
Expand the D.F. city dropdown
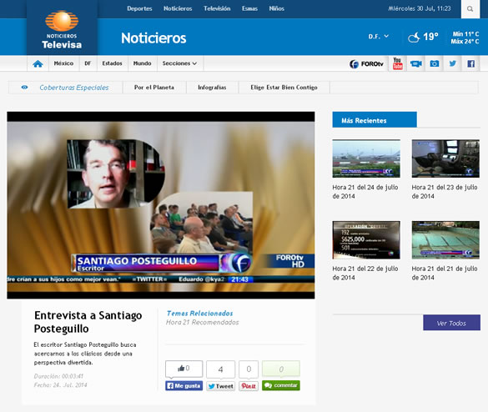379,37
